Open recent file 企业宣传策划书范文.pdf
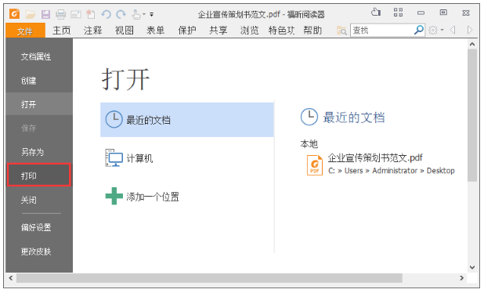484x293 pixels. point(375,157)
